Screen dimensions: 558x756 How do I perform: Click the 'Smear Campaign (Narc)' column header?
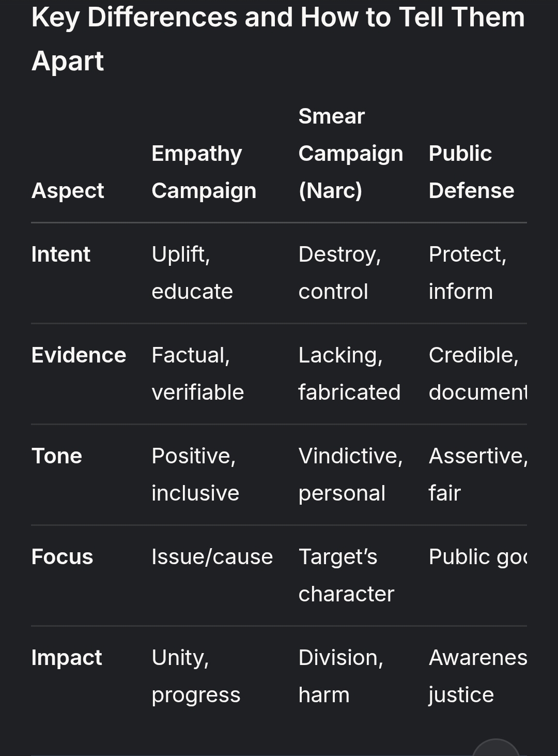coord(350,153)
